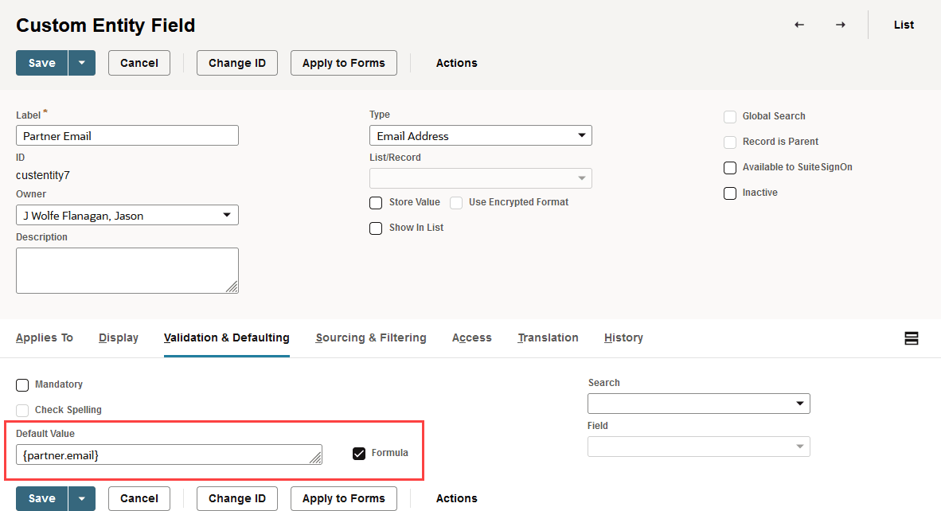The width and height of the screenshot is (941, 511).
Task: Click the bottom Cancel button
Action: pyautogui.click(x=139, y=498)
